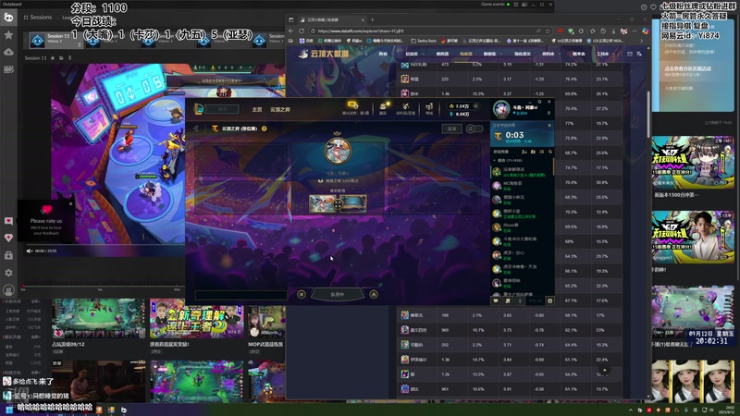Click list view icon in friends list header

pos(542,152)
